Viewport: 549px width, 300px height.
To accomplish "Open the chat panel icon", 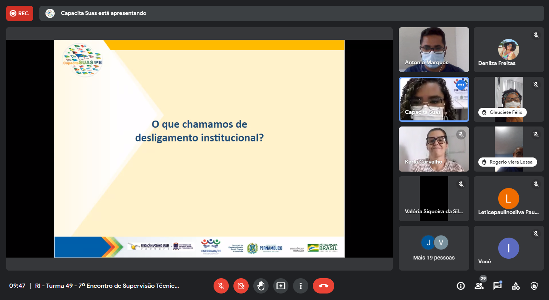I will [x=497, y=286].
